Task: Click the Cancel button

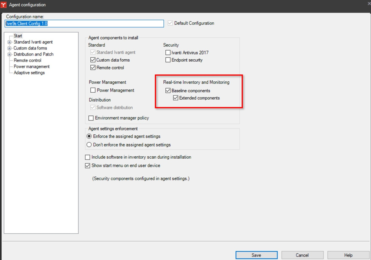Action: click(302, 255)
